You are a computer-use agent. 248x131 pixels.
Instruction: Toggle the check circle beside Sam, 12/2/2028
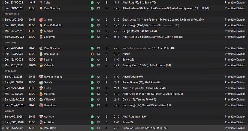pyautogui.click(x=3, y=20)
